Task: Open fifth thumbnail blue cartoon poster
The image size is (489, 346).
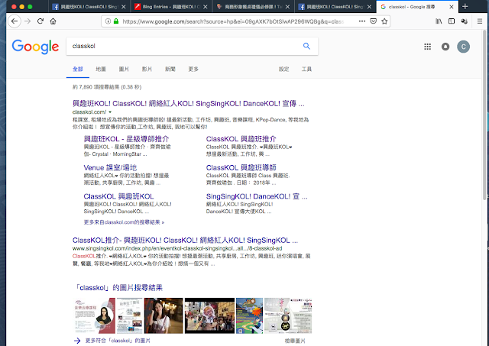Action: click(x=250, y=315)
